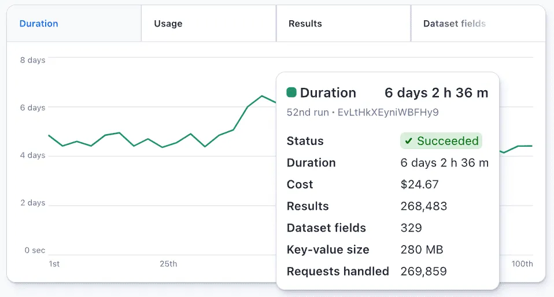Image resolution: width=554 pixels, height=297 pixels.
Task: Click the 280 MB key-value size
Action: 422,250
